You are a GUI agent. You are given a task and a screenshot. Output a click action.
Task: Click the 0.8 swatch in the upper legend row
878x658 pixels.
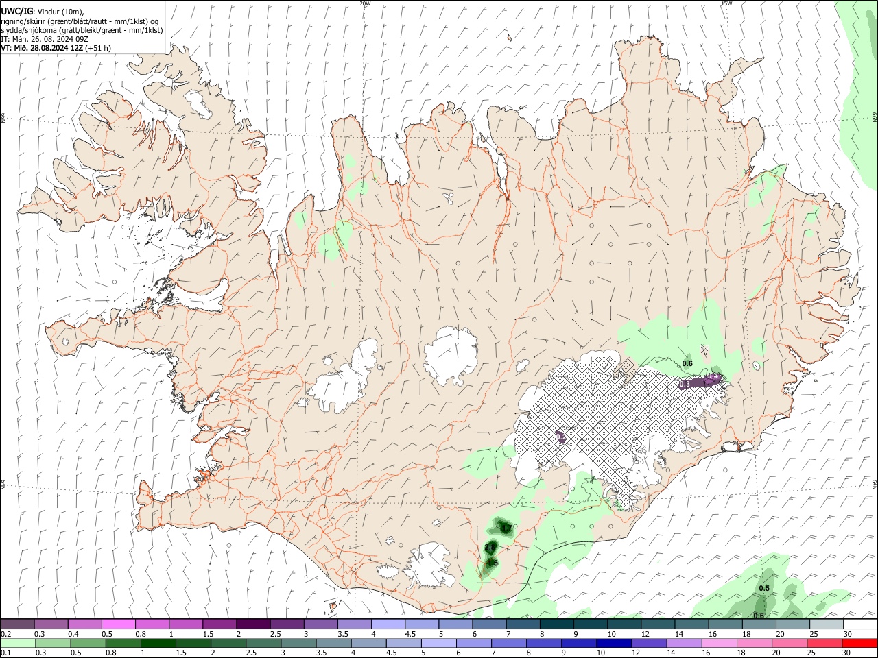coord(152,624)
